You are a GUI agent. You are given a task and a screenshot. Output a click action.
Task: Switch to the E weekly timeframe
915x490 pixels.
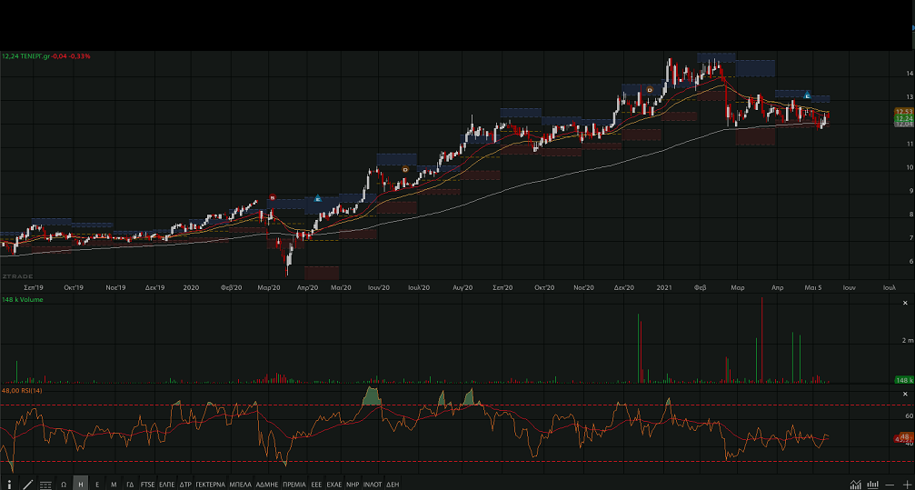97,485
